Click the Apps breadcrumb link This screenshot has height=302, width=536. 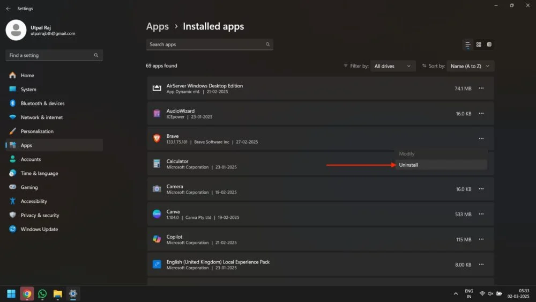click(x=157, y=26)
